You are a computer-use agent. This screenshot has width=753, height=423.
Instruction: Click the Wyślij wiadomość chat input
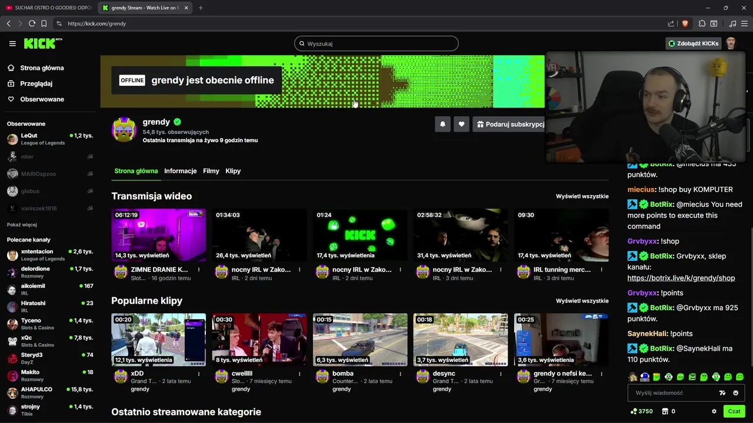click(686, 393)
